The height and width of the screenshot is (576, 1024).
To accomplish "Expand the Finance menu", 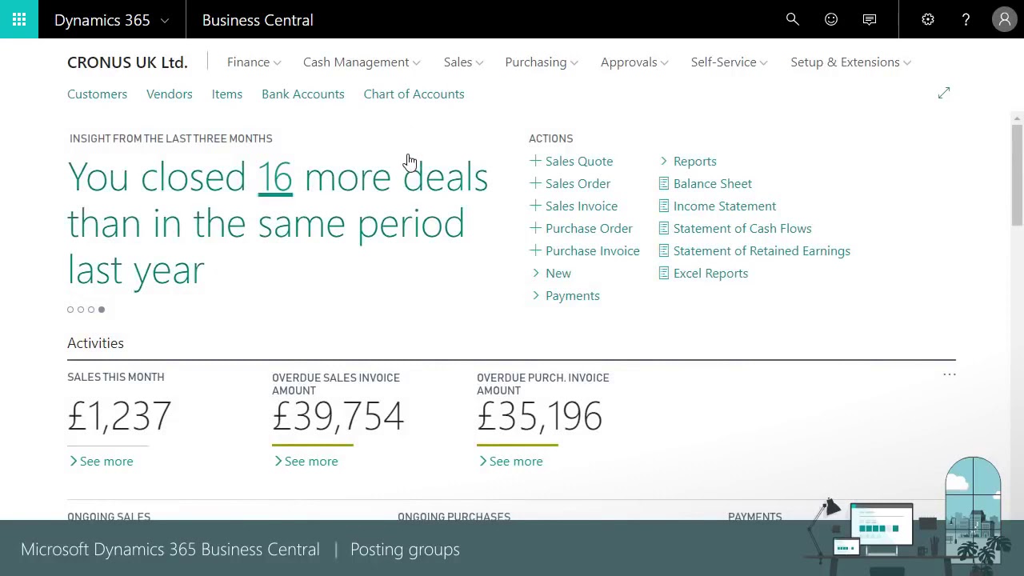I will 254,62.
